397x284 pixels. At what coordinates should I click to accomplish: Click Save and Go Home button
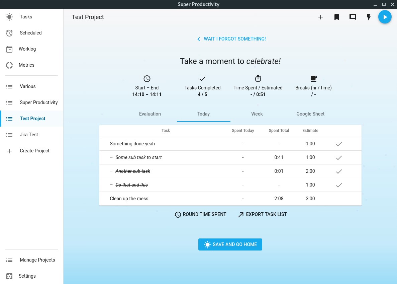(230, 244)
